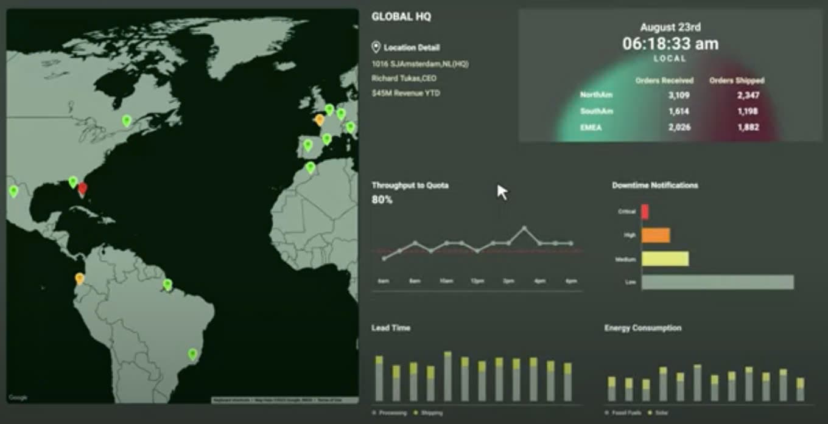Click the Location Detail label
Image resolution: width=828 pixels, height=424 pixels.
click(412, 47)
